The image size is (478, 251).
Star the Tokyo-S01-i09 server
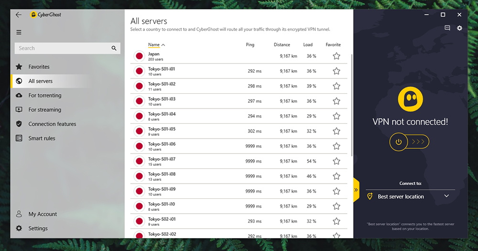[337, 191]
